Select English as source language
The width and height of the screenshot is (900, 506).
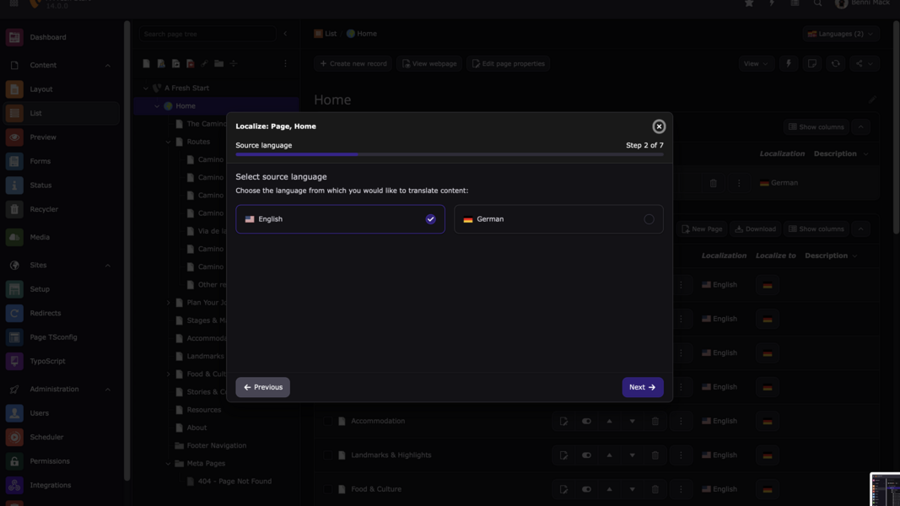[340, 219]
